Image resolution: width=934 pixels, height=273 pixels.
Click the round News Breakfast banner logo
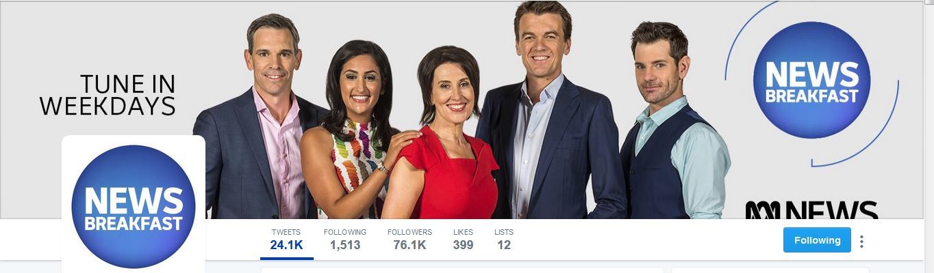(811, 80)
